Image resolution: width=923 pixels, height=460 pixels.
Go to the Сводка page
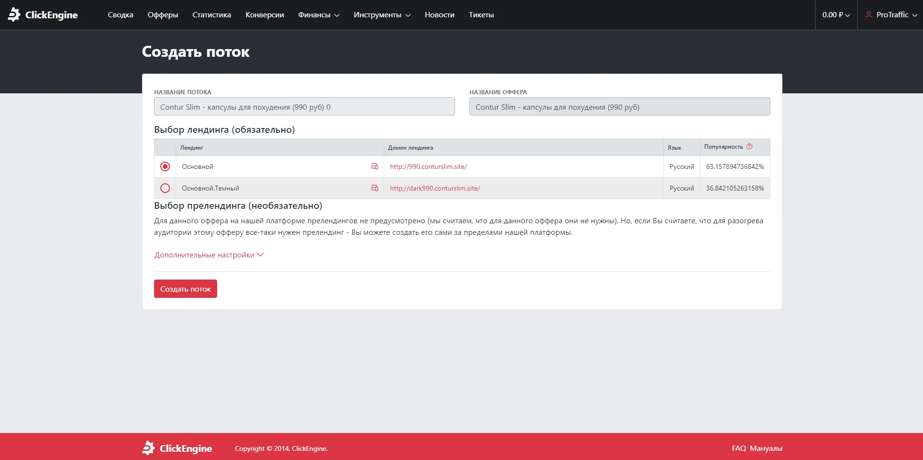120,15
